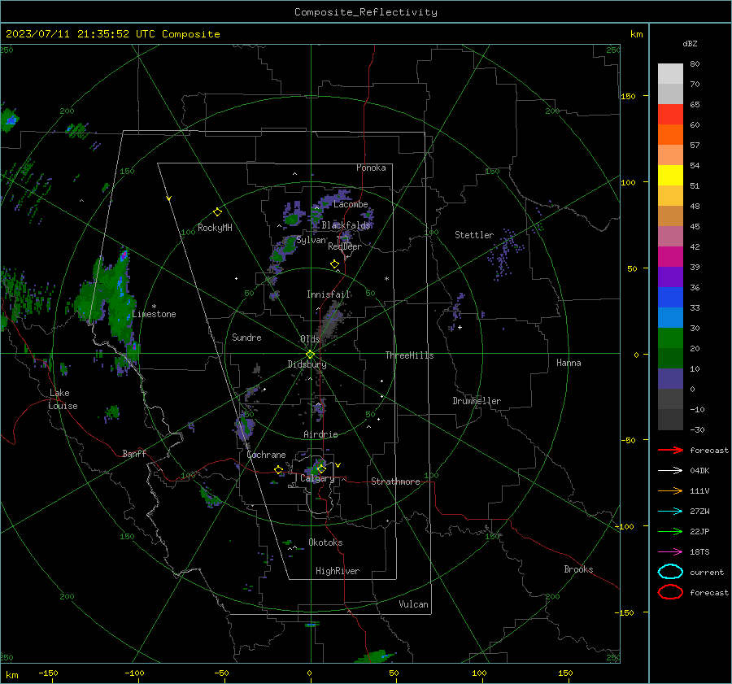732x684 pixels.
Task: Click the bright green 30 dBZ swatch
Action: click(x=670, y=338)
